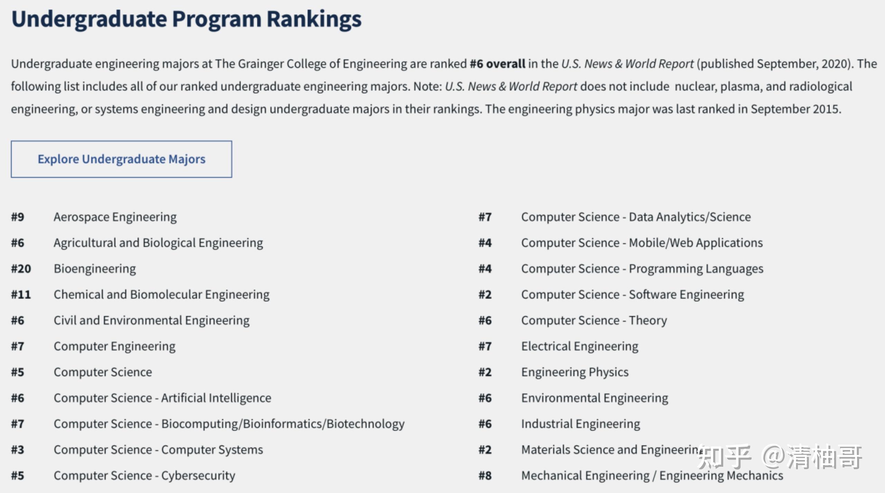Click Computer Science - Cybersecurity entry
This screenshot has height=493, width=885.
[145, 476]
